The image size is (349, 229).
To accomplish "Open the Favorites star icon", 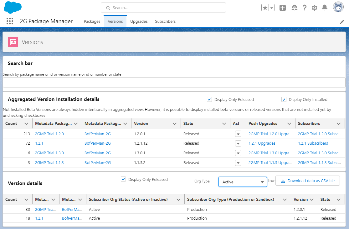I will [265, 8].
